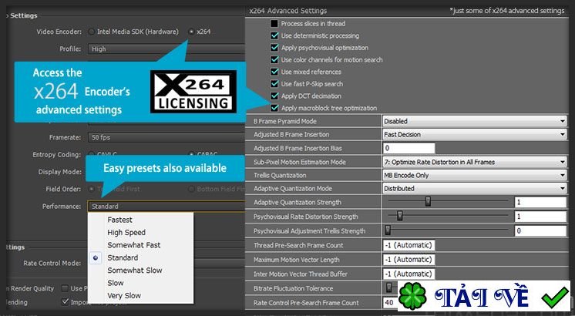Open the Profile dropdown showing High
Viewport: 575px width, 316px height.
coord(166,49)
